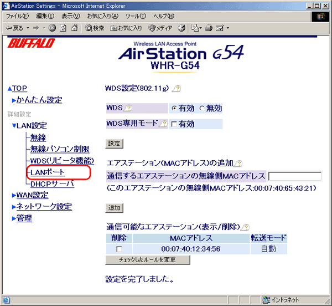Click the help icon next to WDS専用モード
This screenshot has width=332, height=306.
(163, 124)
